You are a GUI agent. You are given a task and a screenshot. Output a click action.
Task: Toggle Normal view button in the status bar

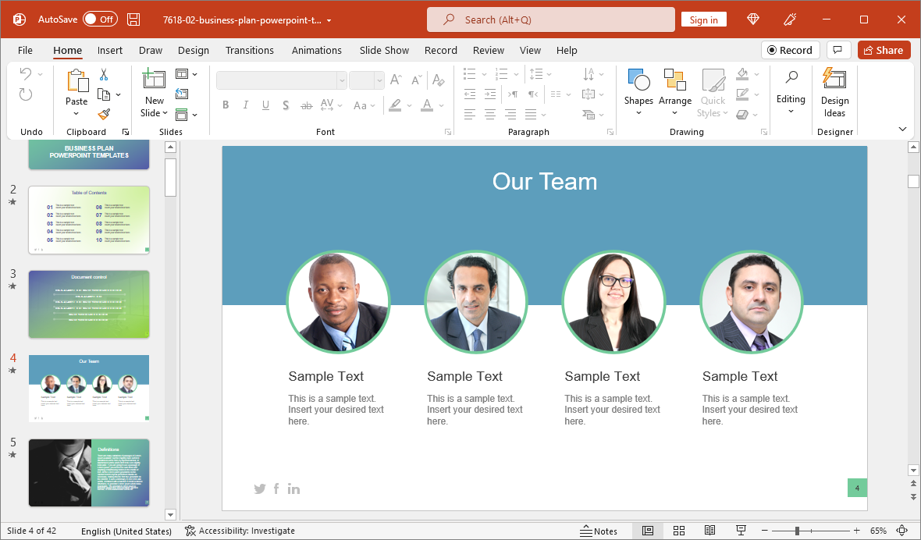647,531
